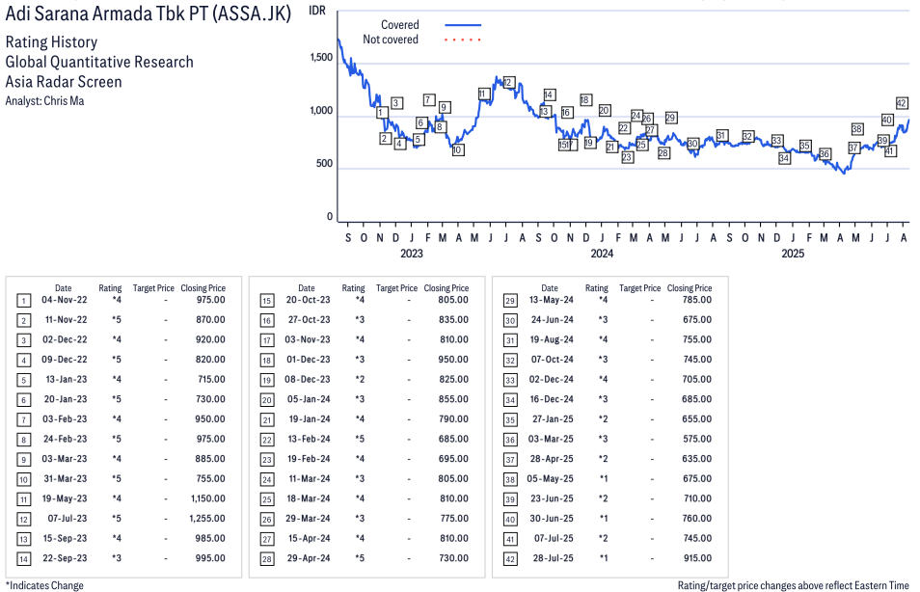Click the IDR axis unit label
920x592 pixels.
pos(317,11)
